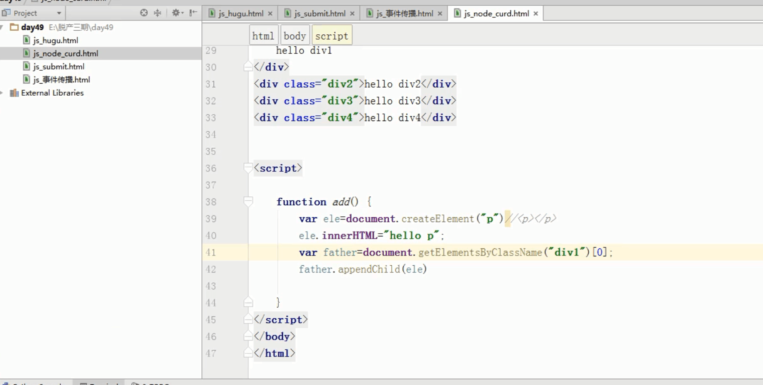Fold the closing body tag at line 46
The width and height of the screenshot is (763, 385).
[249, 336]
